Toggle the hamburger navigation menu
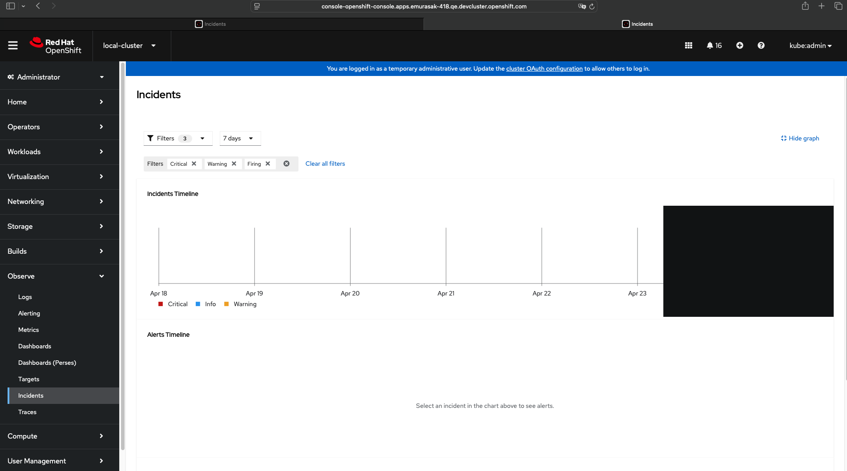Image resolution: width=847 pixels, height=471 pixels. pos(13,45)
